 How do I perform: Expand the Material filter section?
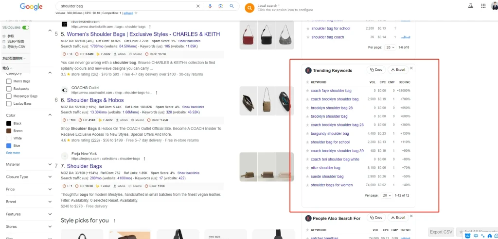tap(50, 164)
